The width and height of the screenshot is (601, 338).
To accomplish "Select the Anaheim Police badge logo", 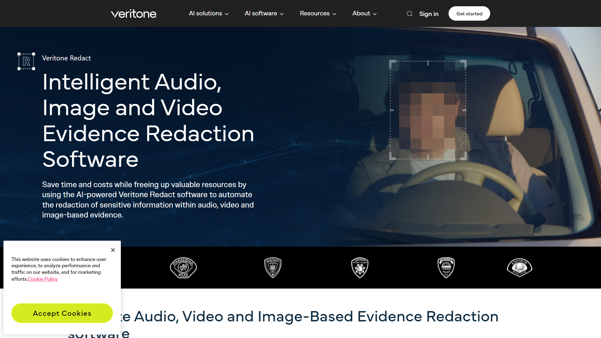I will coord(519,268).
